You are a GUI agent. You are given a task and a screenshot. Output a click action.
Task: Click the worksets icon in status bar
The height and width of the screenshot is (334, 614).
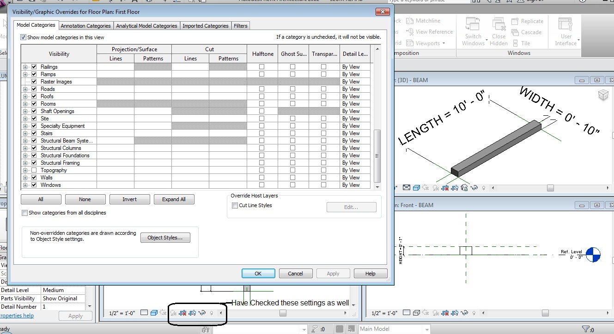click(x=206, y=329)
